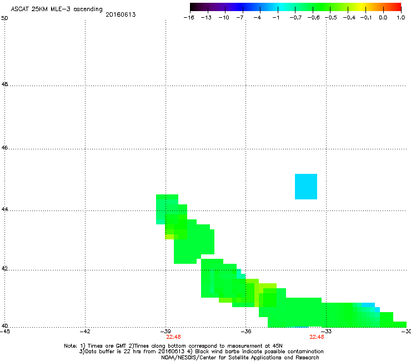This screenshot has width=411, height=361.
Task: Click the latitude axis label "44"
Action: (x=4, y=209)
